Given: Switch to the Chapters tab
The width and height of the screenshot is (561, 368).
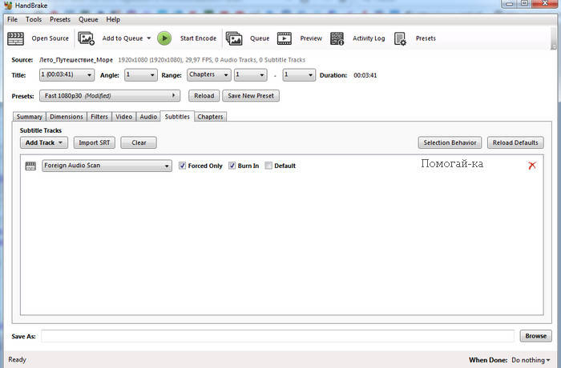Looking at the screenshot, I should [210, 117].
